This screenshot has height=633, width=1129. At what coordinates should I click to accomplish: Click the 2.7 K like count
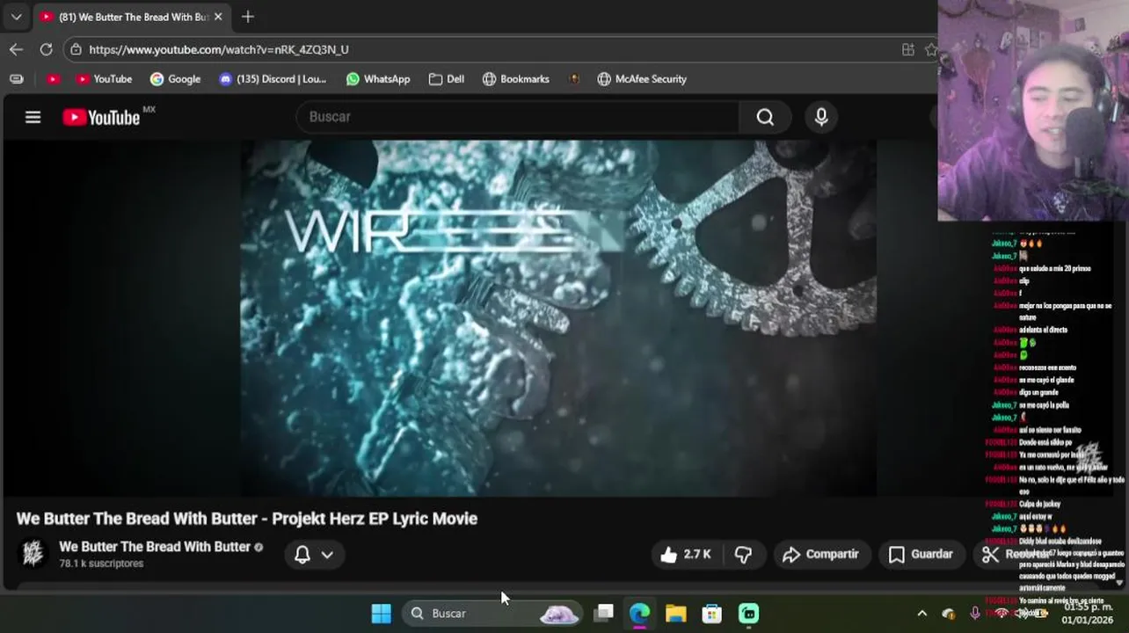coord(697,554)
